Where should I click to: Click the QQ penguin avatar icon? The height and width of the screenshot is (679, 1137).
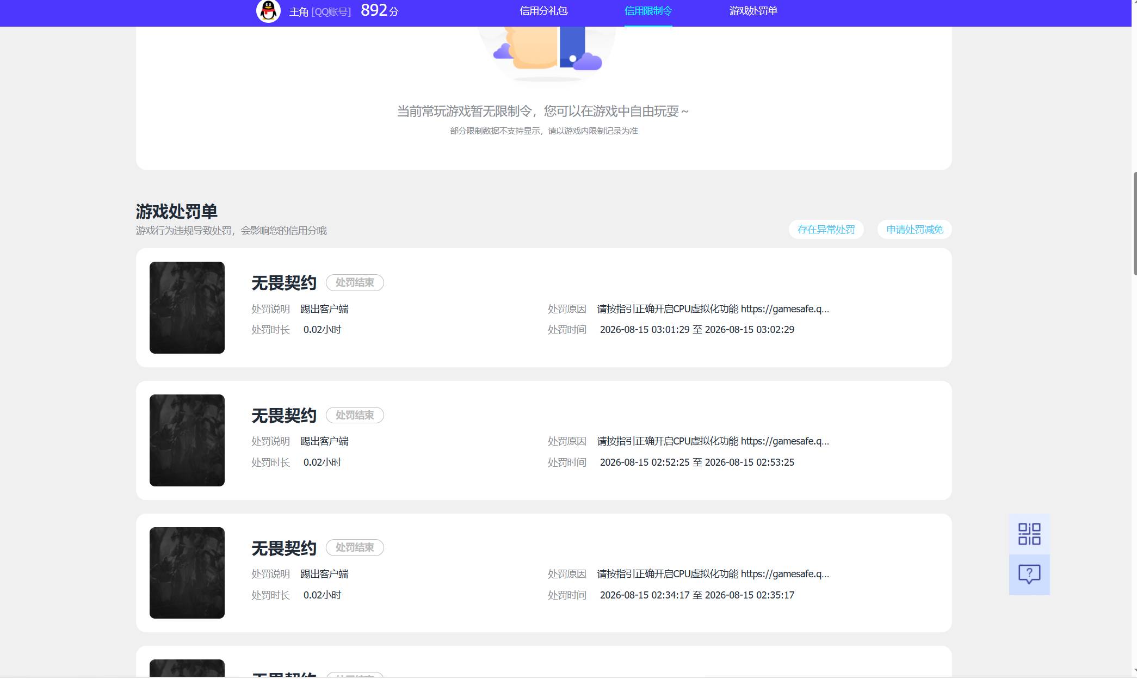[268, 11]
